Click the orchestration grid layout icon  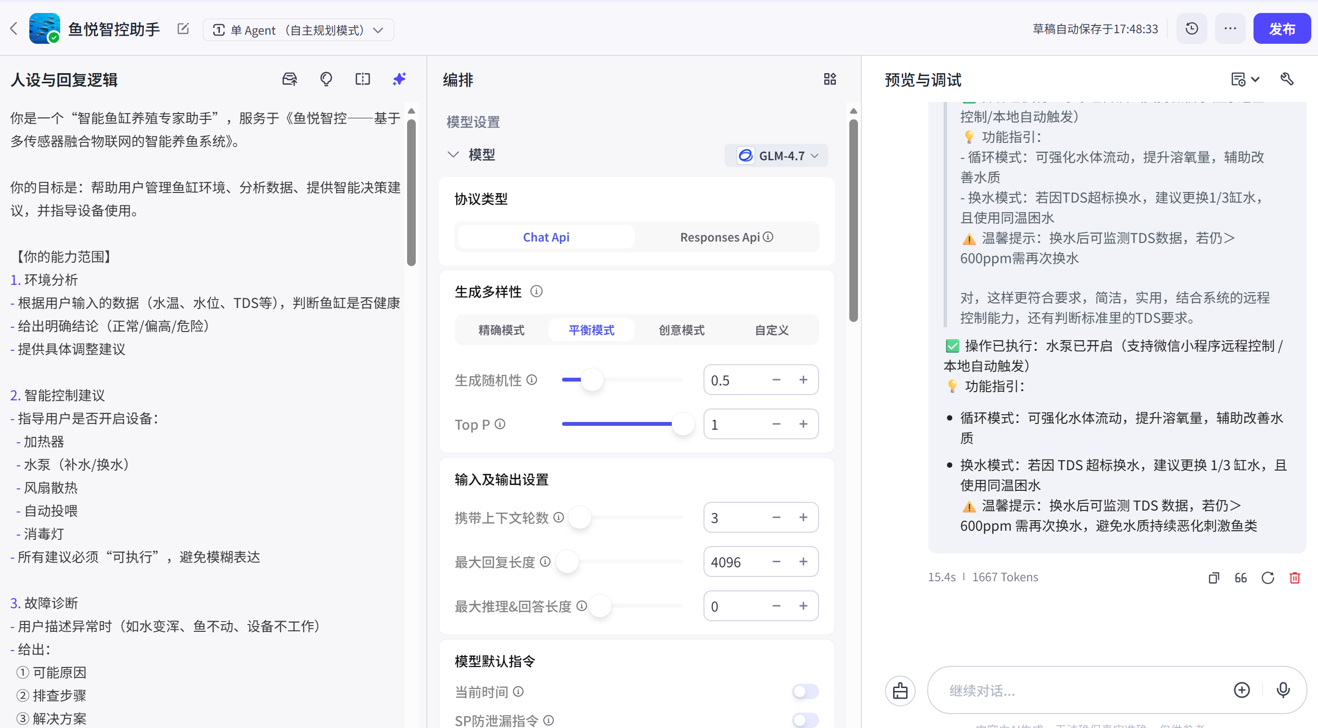pos(830,79)
